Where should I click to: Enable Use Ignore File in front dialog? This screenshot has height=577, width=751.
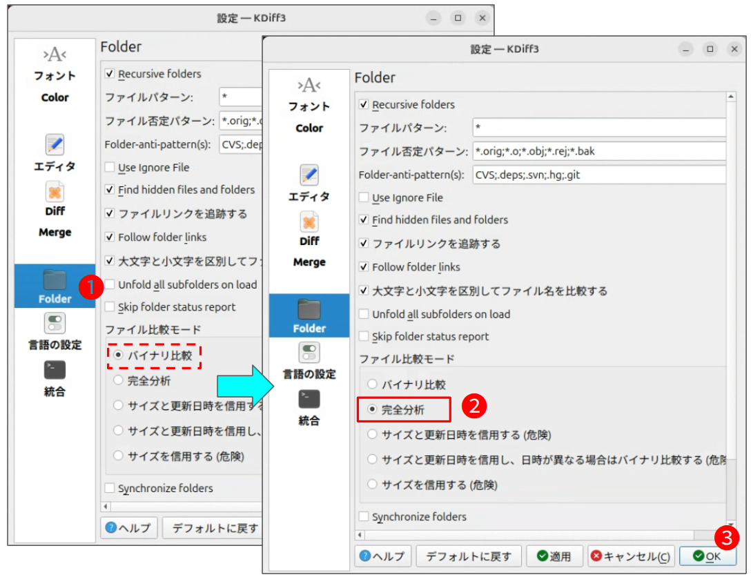tap(364, 198)
